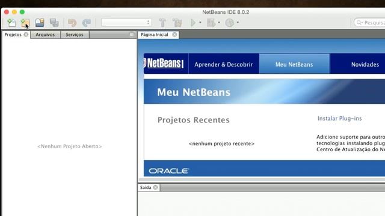Click the Projetos Recentes heading
The width and height of the screenshot is (385, 216).
[x=194, y=120]
